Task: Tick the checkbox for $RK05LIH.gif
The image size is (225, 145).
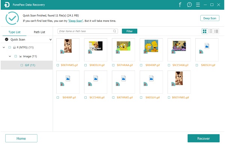Action: point(85,65)
